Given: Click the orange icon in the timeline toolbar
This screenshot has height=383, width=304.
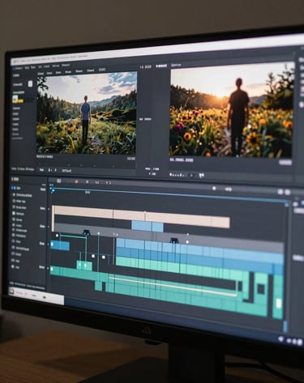Looking at the screenshot, I should point(76,181).
